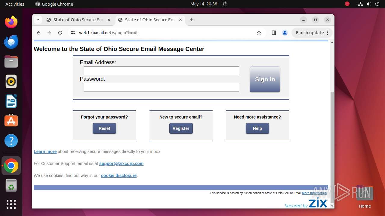
Task: Click the Zix logo
Action: point(318,203)
